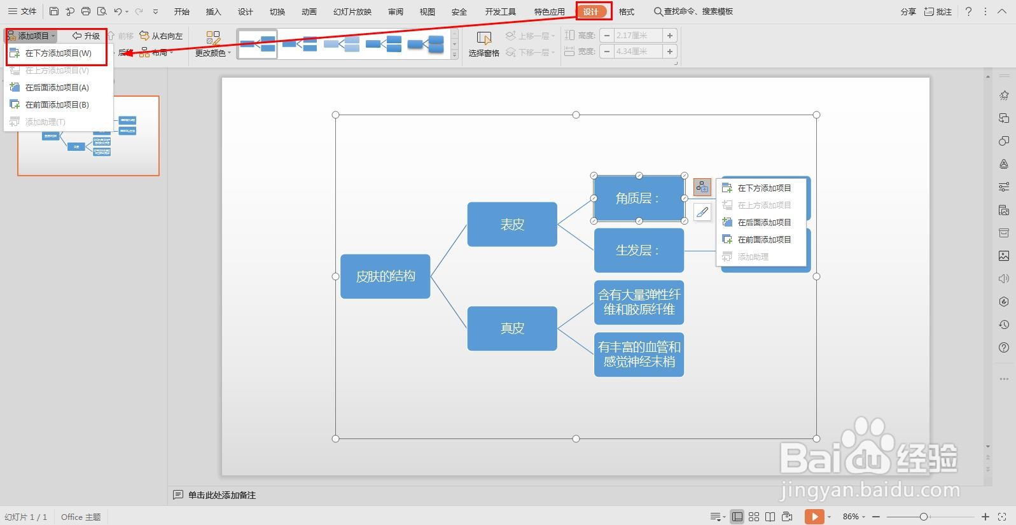Click the width minus stepper button
This screenshot has width=1016, height=525.
[607, 52]
